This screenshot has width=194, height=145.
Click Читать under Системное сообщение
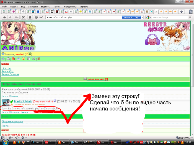click(5, 96)
